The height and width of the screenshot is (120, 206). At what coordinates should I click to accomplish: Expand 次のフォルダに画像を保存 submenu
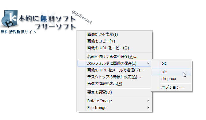(114, 63)
